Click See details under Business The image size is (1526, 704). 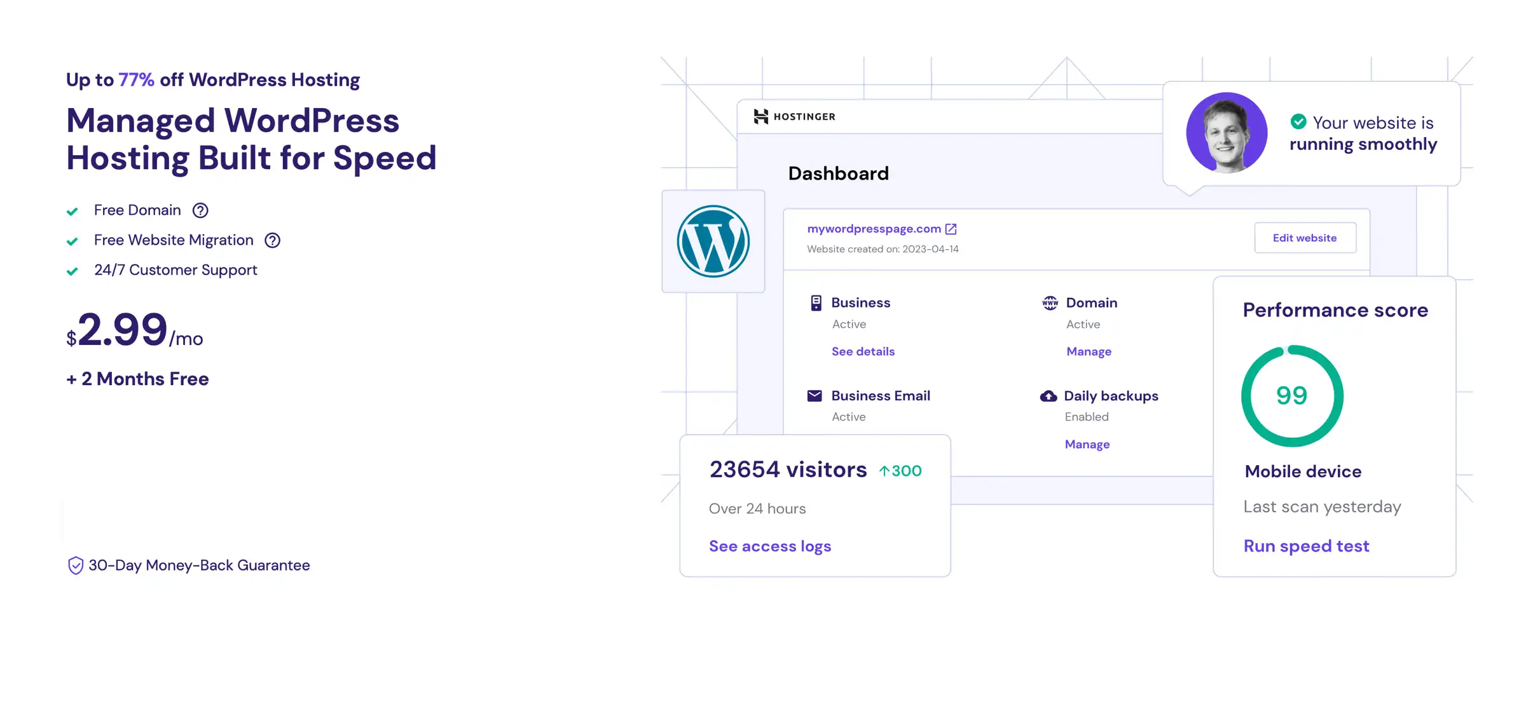[x=863, y=351]
